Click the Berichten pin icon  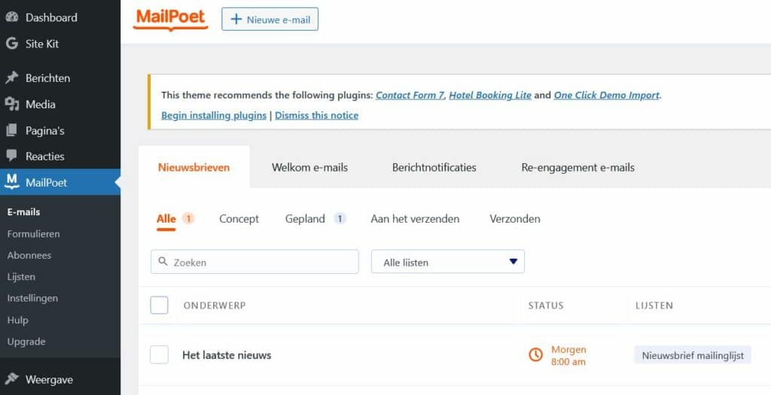click(12, 77)
